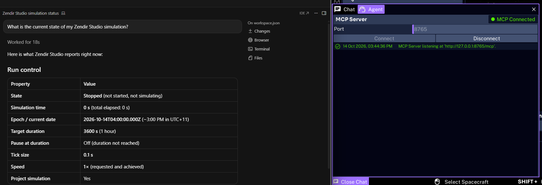Screen dimensions: 542x185
Task: Click the 'Stopped (not started, not simulating)' cell
Action: point(159,96)
